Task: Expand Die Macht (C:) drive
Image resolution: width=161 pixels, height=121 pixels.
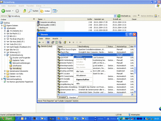Action: pos(5,34)
